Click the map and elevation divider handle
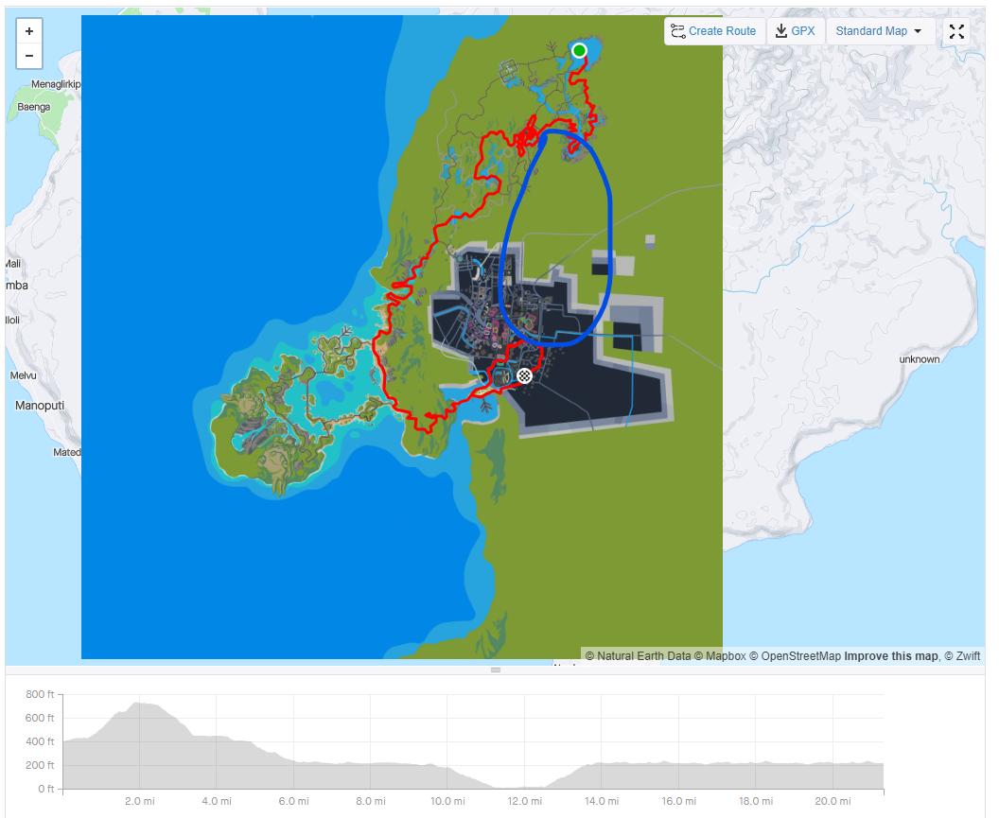 click(x=495, y=670)
